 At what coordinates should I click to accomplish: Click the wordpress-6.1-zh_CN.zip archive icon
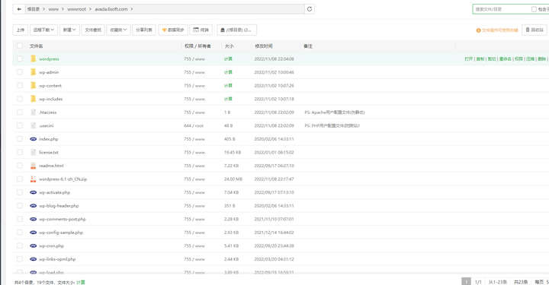(34, 179)
